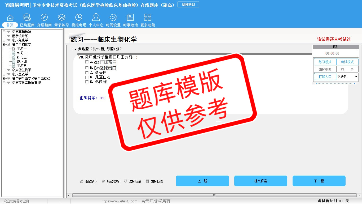This screenshot has width=362, height=204.
Task: Tick option E 溶菌酶 checkbox
Action: click(x=87, y=82)
